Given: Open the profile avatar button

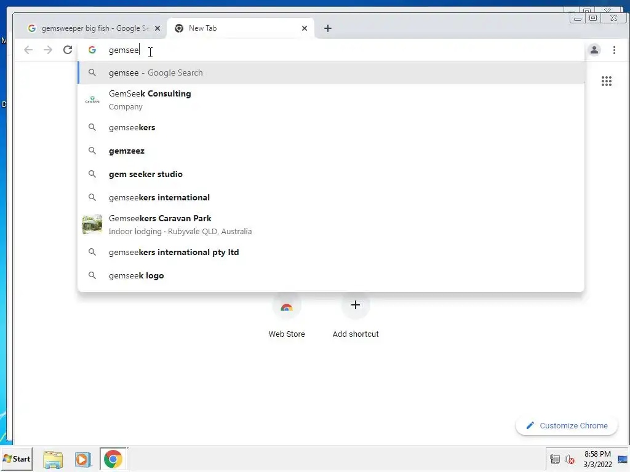Looking at the screenshot, I should (594, 50).
